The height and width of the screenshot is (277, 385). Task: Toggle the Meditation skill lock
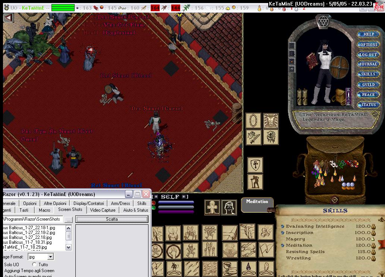[x=373, y=245]
